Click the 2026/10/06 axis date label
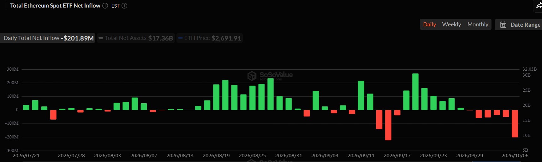542x162 pixels. pyautogui.click(x=515, y=156)
